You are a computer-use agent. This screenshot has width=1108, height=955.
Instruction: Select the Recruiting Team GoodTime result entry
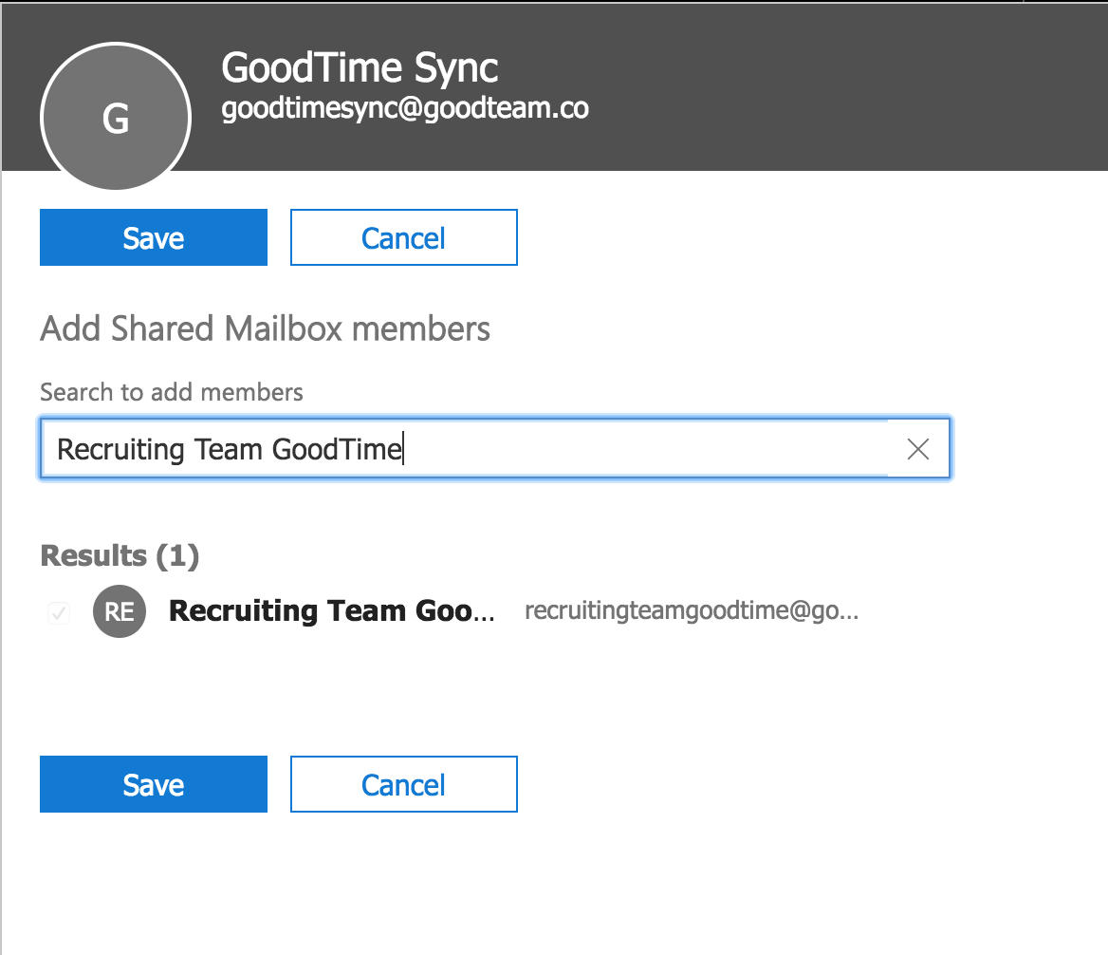[330, 611]
